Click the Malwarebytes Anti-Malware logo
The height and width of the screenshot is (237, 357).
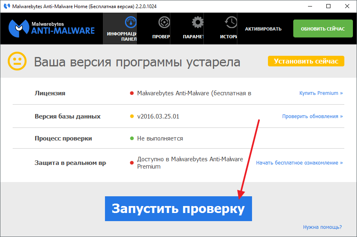pyautogui.click(x=51, y=28)
